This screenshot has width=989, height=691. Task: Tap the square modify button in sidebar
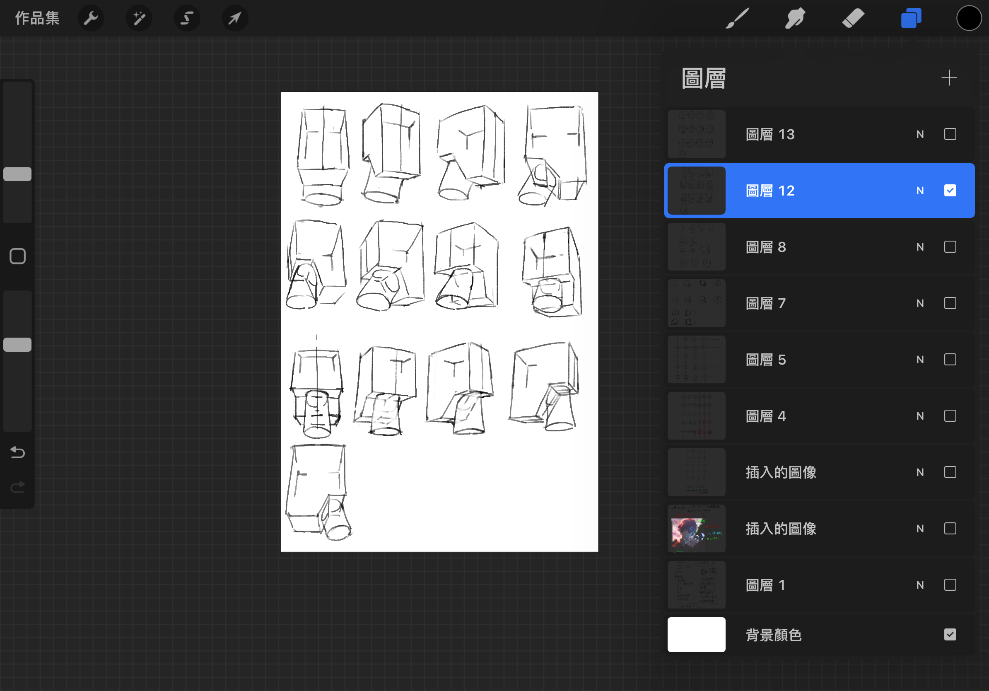click(x=18, y=256)
